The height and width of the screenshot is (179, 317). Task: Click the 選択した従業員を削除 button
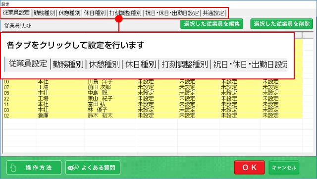pyautogui.click(x=282, y=24)
